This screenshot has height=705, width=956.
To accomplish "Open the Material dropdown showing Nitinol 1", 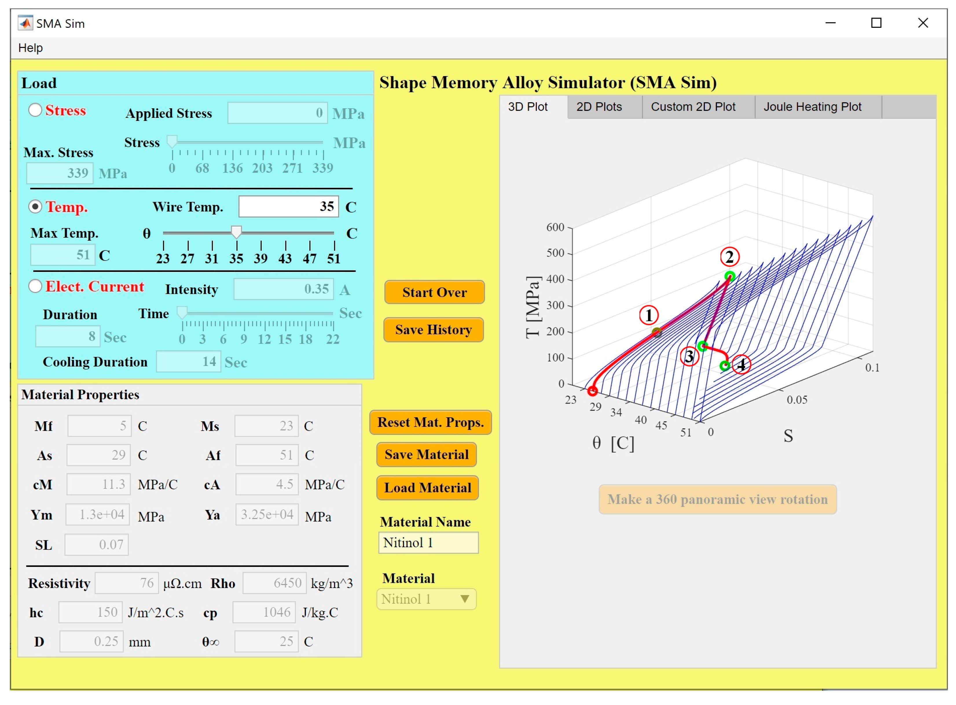I will pyautogui.click(x=426, y=599).
